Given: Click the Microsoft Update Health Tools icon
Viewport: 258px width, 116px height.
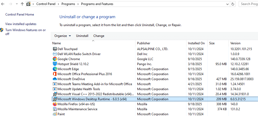Looking at the screenshot, I should (55, 89).
